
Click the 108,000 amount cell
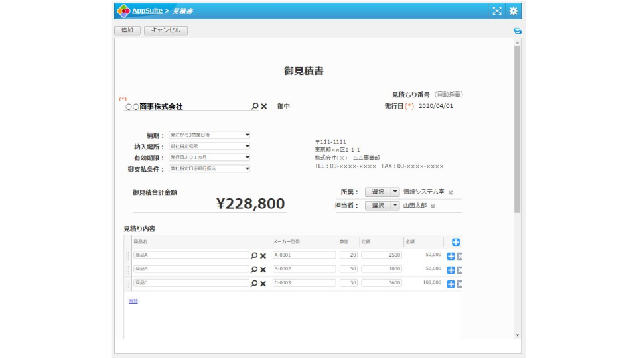432,282
